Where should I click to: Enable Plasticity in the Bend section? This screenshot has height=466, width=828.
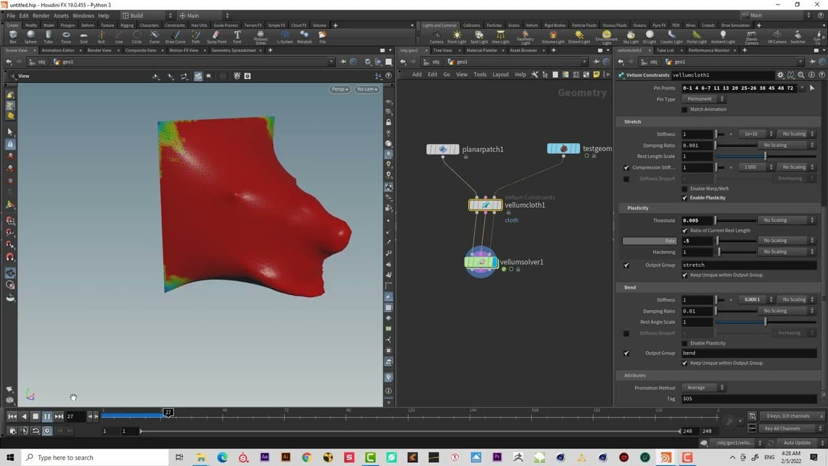coord(685,343)
